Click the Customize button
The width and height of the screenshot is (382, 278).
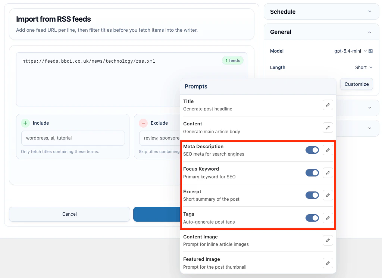(x=356, y=84)
